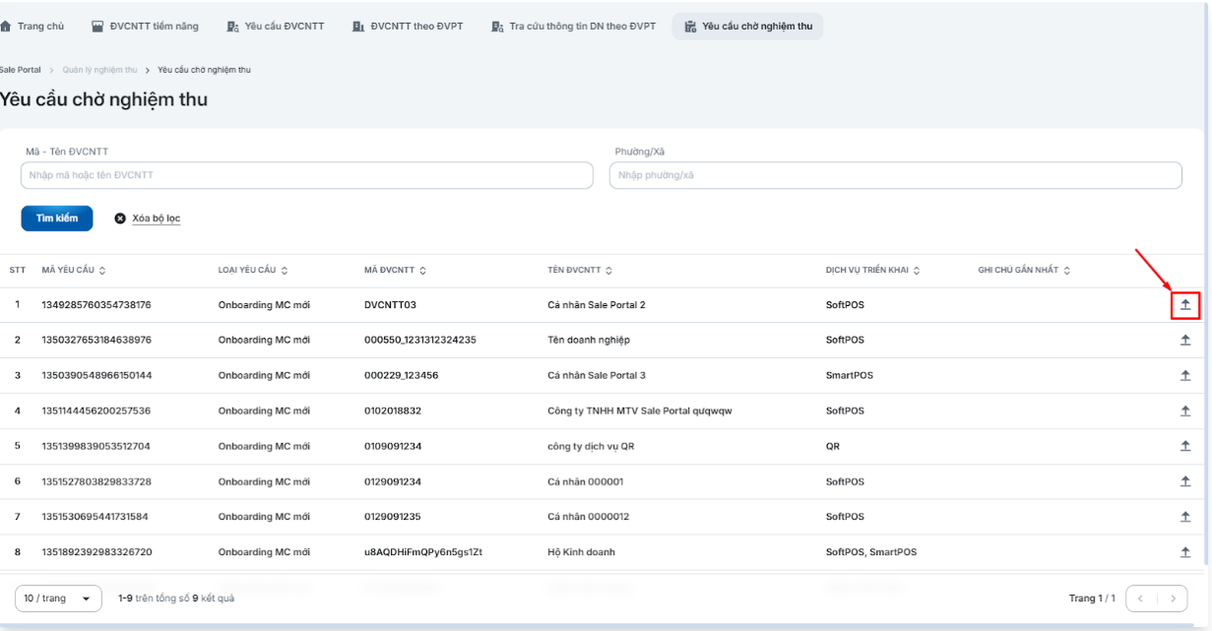
Task: Click the home icon beside Trang chủ
Action: (6, 27)
